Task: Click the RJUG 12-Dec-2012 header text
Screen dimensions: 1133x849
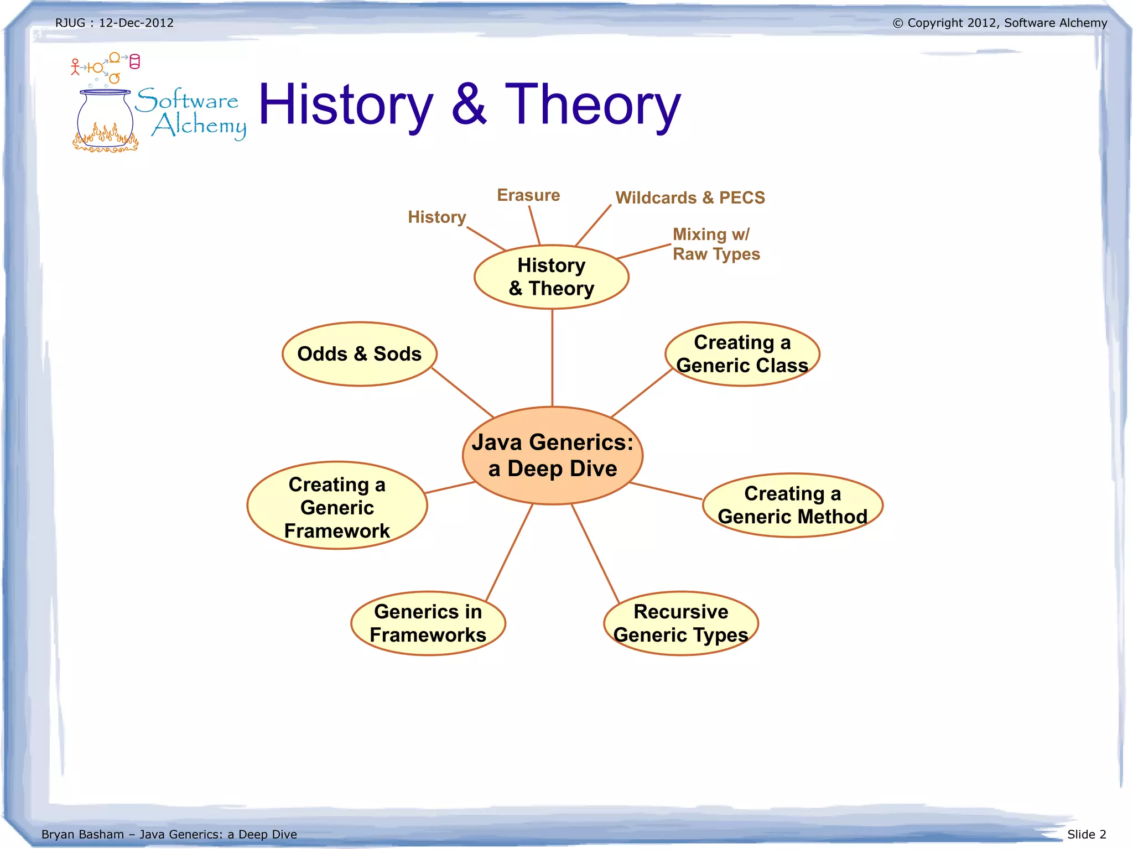Action: [115, 23]
